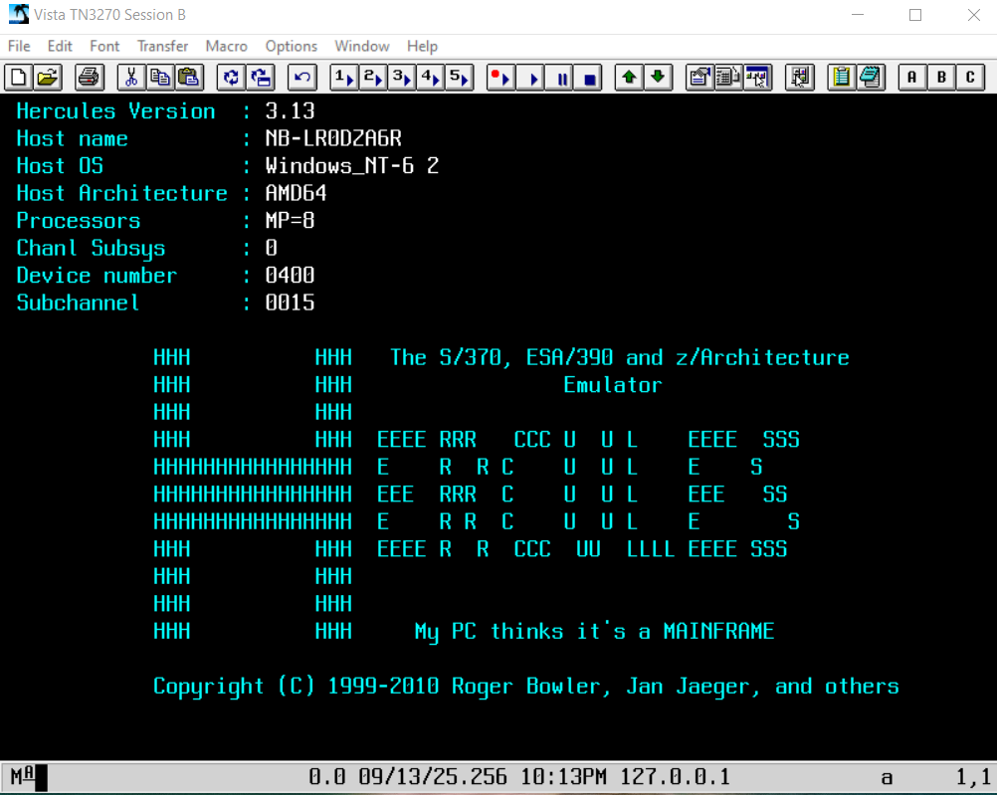Minimize the Vista TN3270 window
997x795 pixels.
click(x=857, y=15)
